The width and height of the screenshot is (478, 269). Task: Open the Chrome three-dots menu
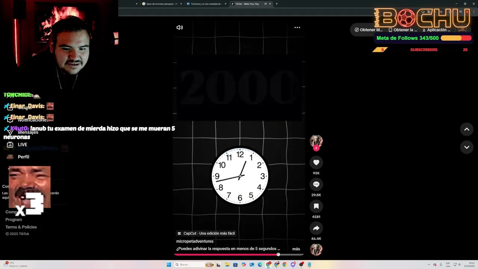(x=474, y=12)
